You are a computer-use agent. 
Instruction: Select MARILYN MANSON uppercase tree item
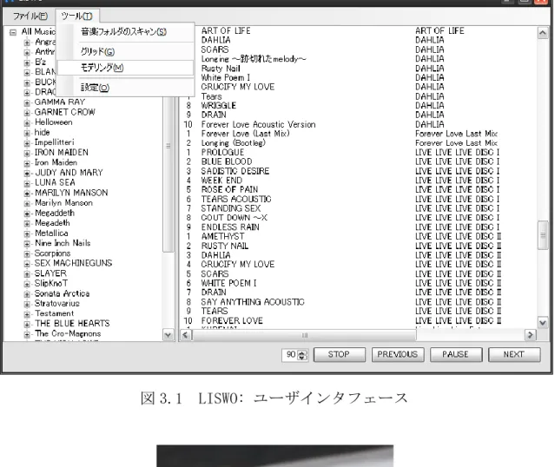click(x=71, y=193)
